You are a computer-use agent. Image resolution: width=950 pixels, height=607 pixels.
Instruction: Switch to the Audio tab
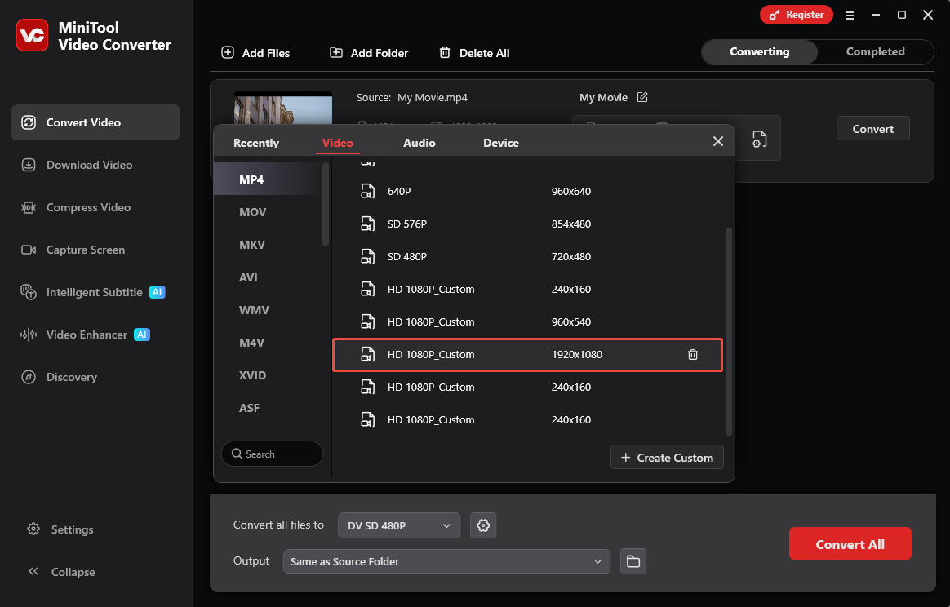[x=420, y=143]
